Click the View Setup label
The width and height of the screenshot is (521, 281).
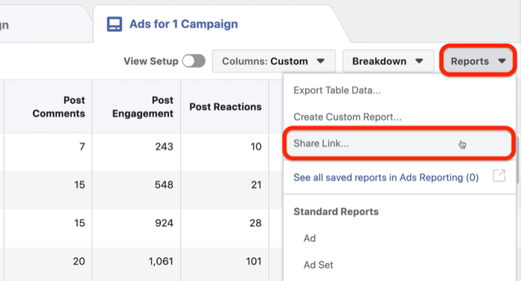click(x=151, y=61)
